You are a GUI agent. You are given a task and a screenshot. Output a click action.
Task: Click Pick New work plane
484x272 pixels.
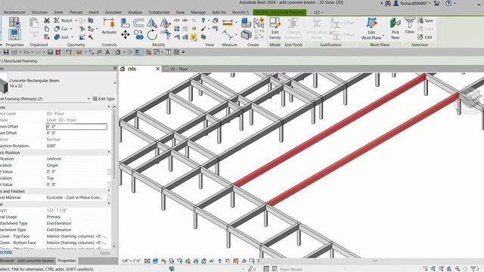pos(395,29)
